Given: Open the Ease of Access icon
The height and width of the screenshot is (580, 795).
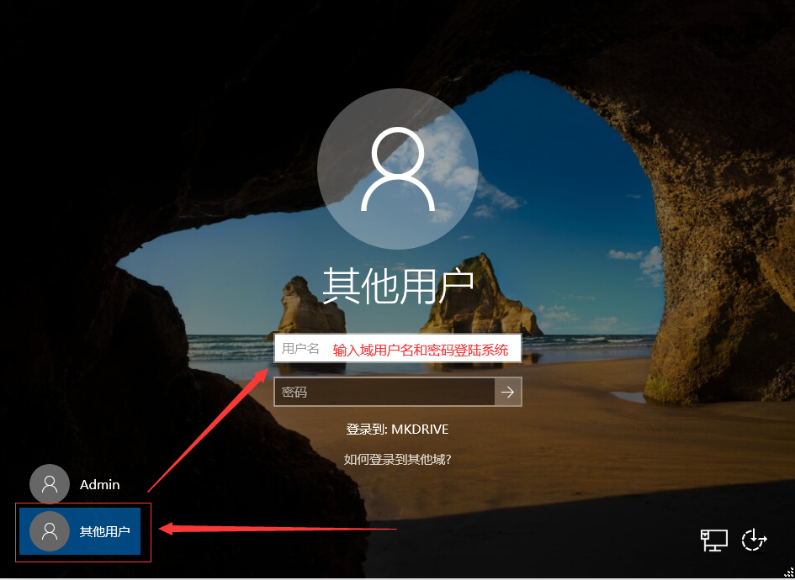Looking at the screenshot, I should [x=754, y=540].
